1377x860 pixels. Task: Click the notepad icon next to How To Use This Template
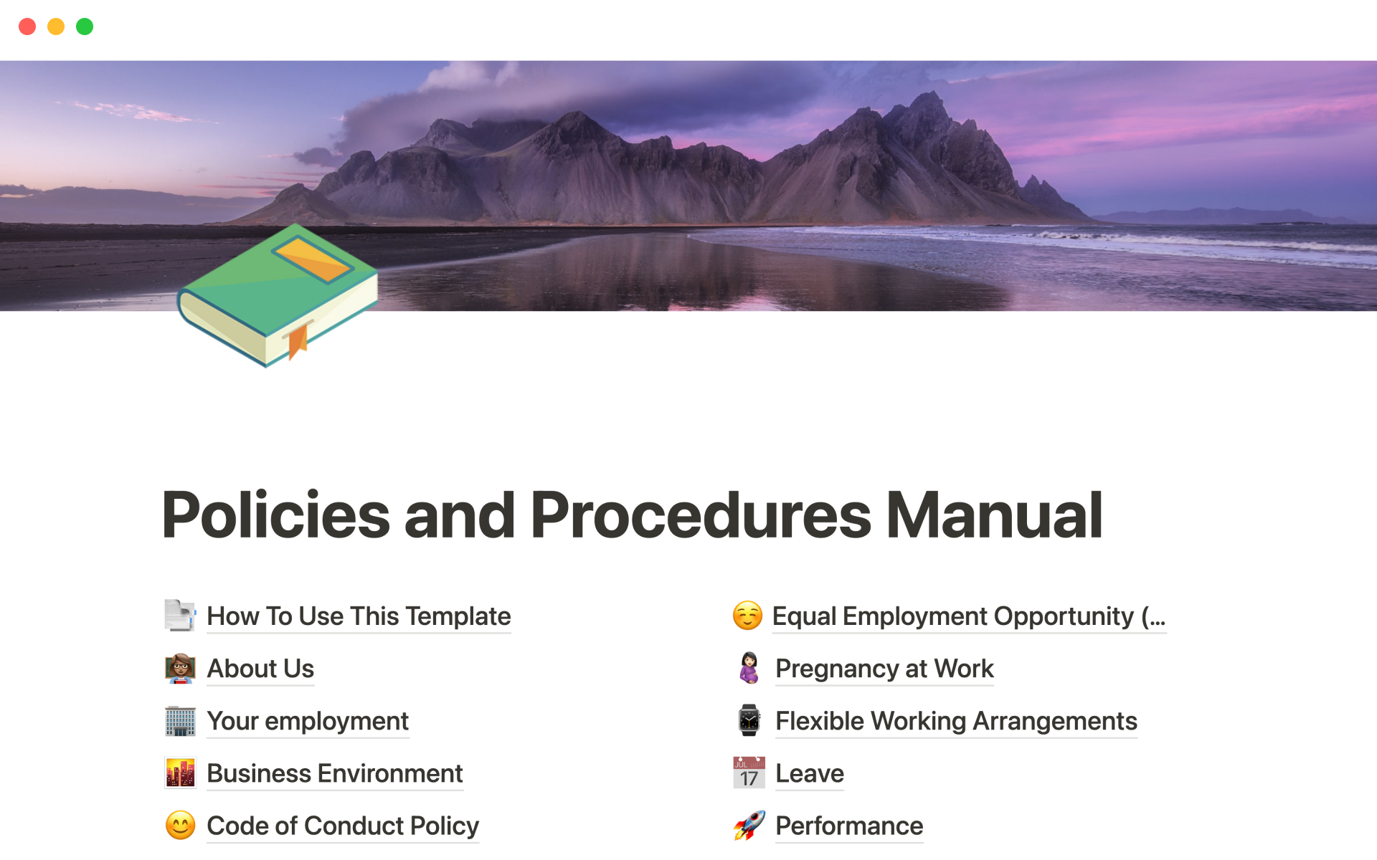[x=181, y=616]
